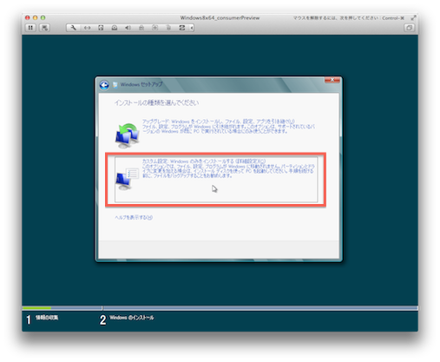The width and height of the screenshot is (440, 362).
Task: Open the help link in Windows Setup
Action: pos(134,217)
